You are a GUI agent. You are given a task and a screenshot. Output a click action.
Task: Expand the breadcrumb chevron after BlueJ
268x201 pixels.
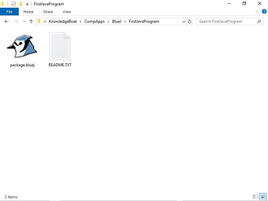[x=125, y=21]
